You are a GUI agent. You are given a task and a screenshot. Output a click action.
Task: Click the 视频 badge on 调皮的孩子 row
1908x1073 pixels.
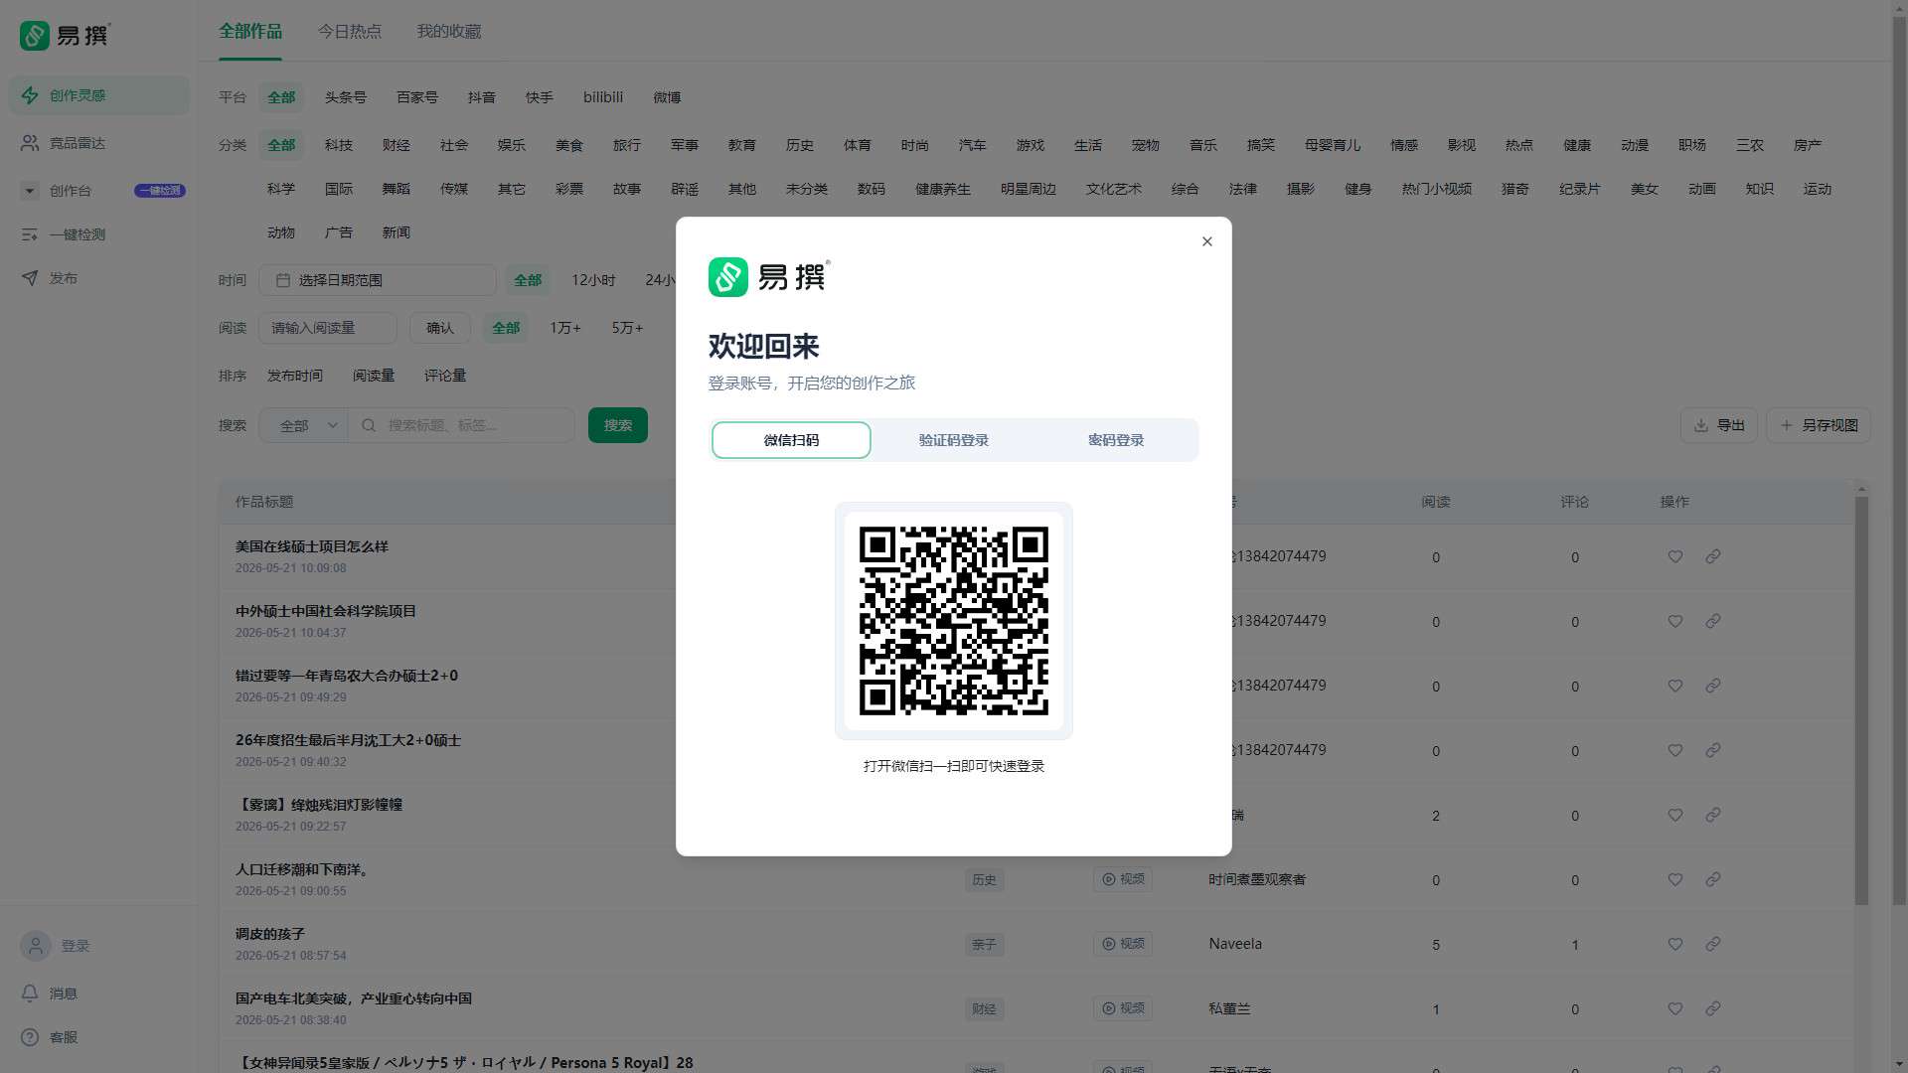[x=1123, y=944]
